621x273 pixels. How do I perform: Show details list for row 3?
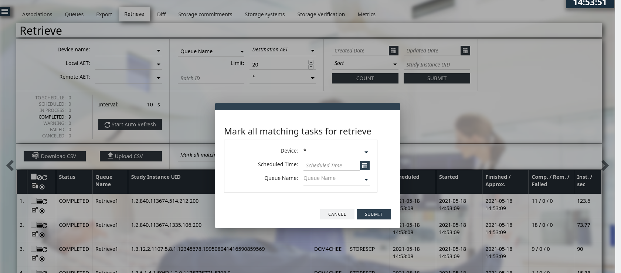[39, 250]
